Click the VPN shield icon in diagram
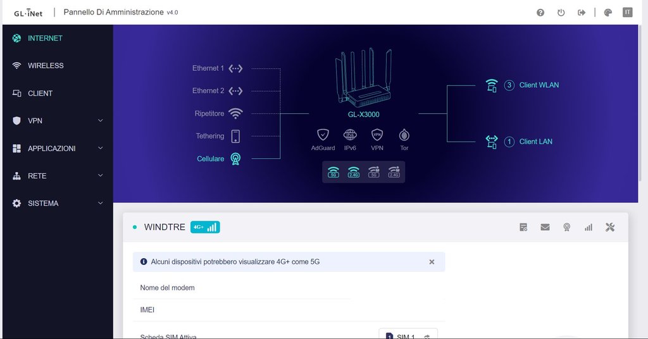This screenshot has height=339, width=648. [x=377, y=135]
